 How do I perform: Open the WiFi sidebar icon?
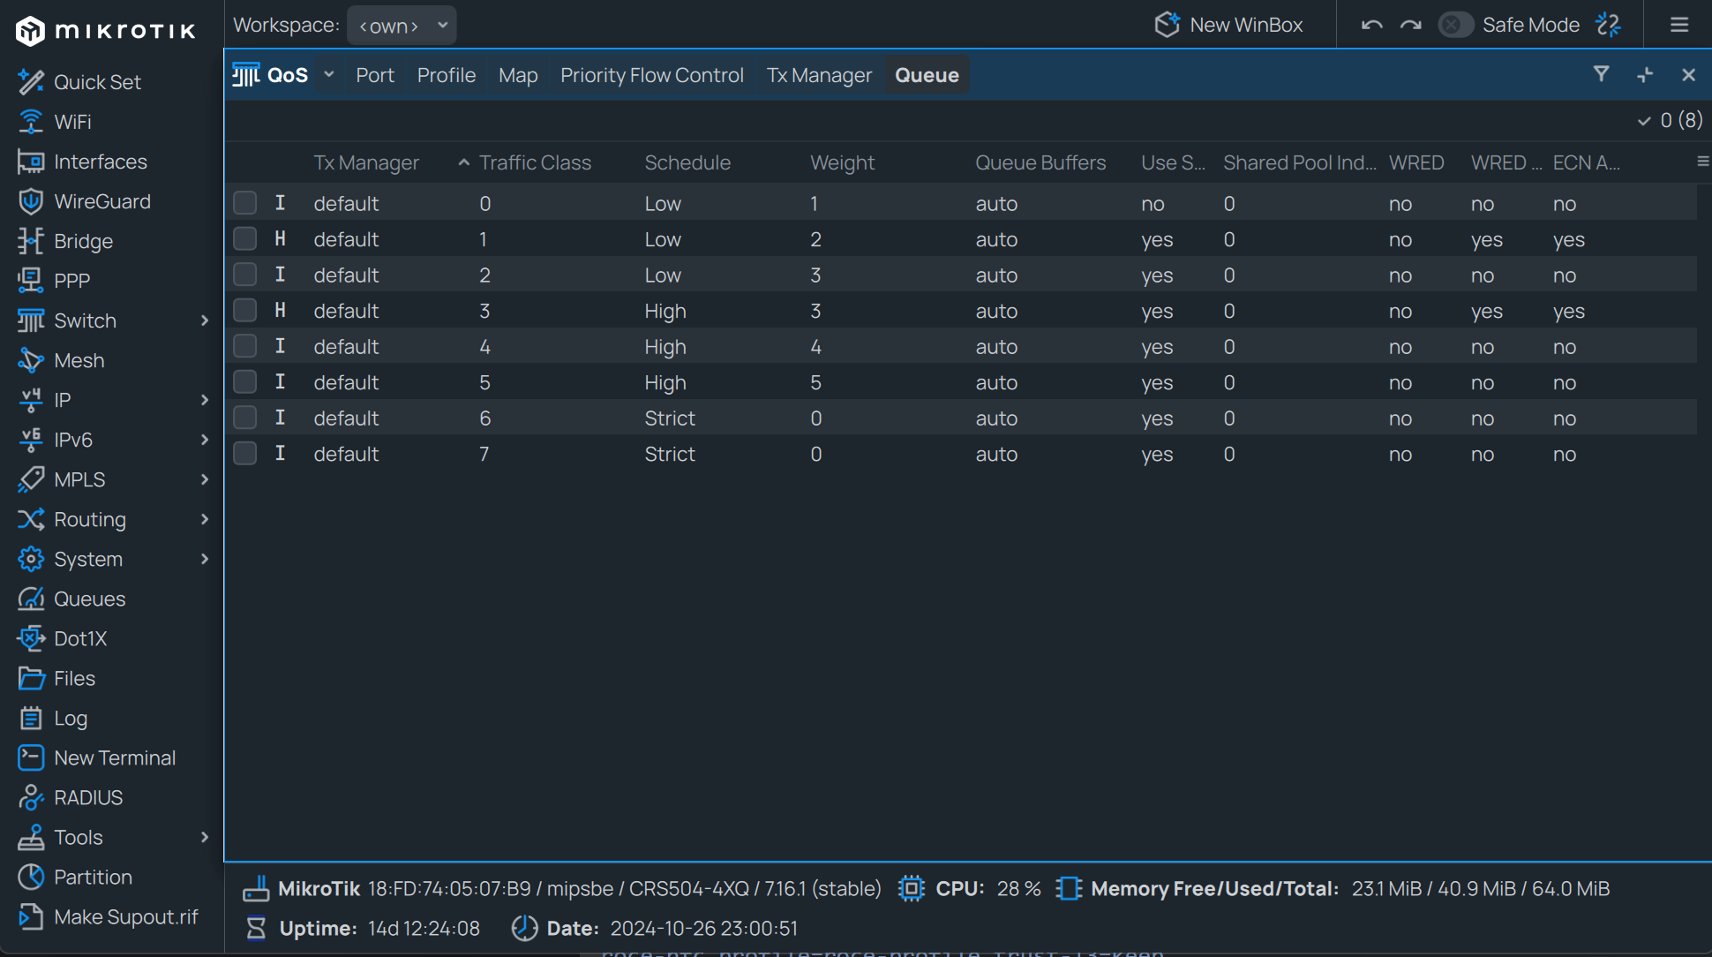pos(31,122)
